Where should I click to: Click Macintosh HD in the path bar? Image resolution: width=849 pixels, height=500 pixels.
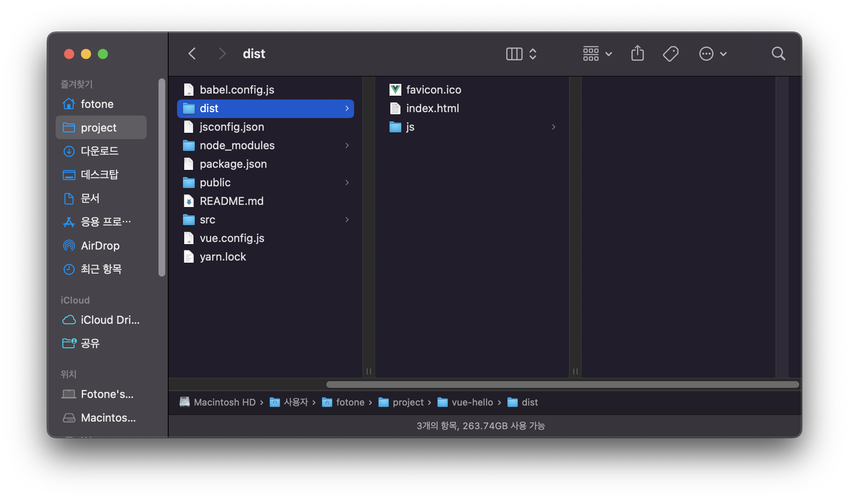(218, 402)
